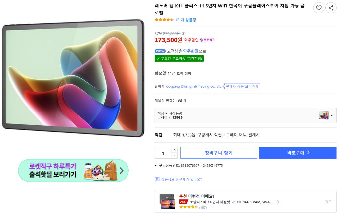The image size is (340, 224).
Task: Click the 장바구니 담기 button
Action: 218,153
